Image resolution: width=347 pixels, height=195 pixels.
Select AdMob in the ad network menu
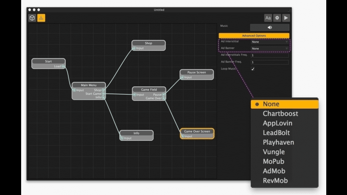pyautogui.click(x=274, y=171)
